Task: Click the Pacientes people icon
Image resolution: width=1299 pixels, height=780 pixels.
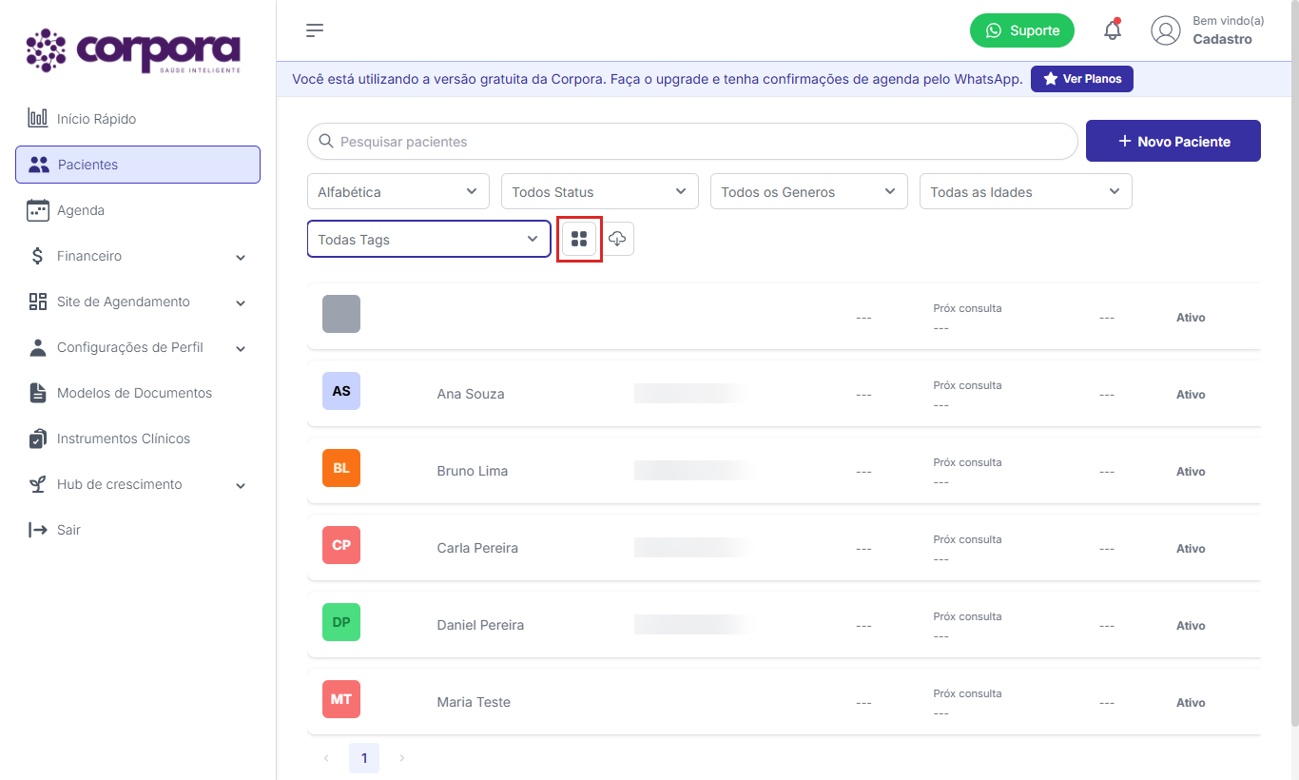Action: point(39,165)
